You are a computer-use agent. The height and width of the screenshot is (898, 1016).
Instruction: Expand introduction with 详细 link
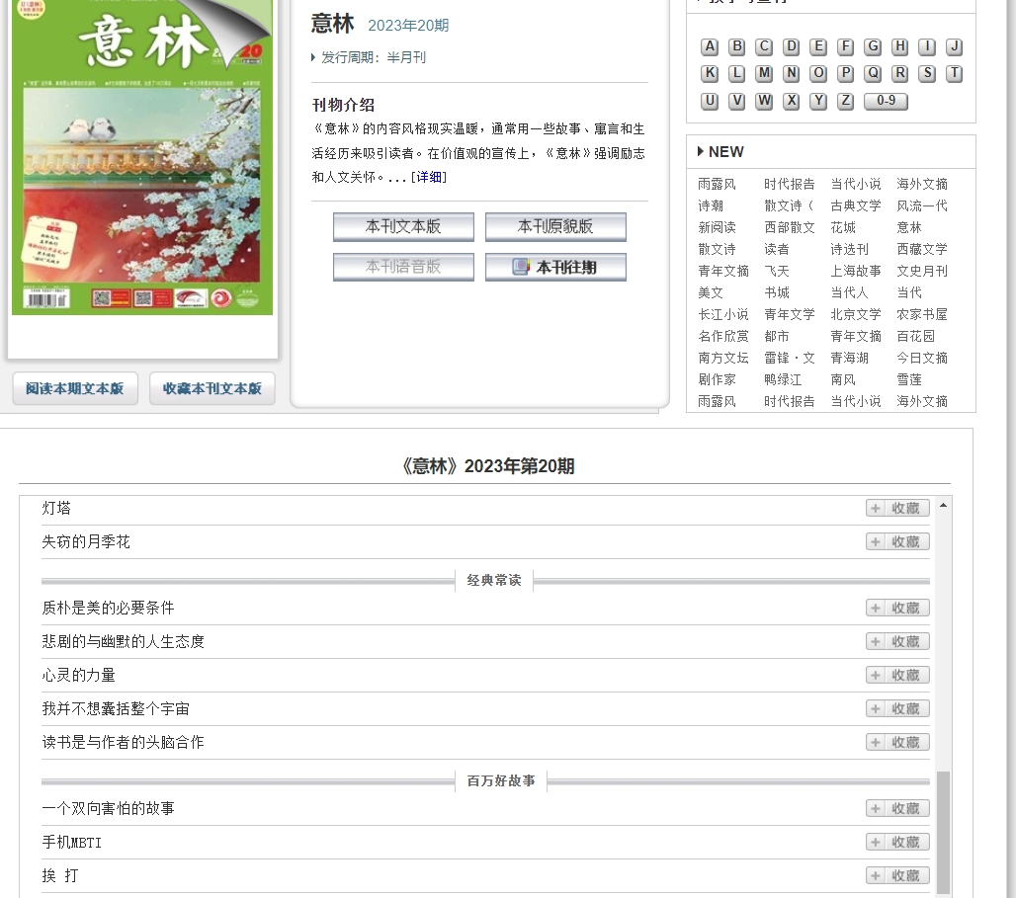pos(429,177)
